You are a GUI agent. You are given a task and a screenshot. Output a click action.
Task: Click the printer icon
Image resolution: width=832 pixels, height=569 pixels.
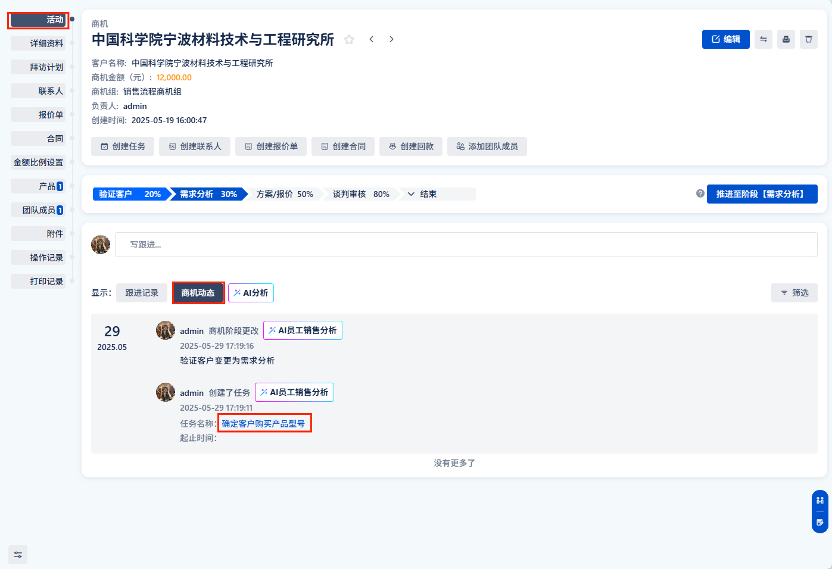(786, 39)
